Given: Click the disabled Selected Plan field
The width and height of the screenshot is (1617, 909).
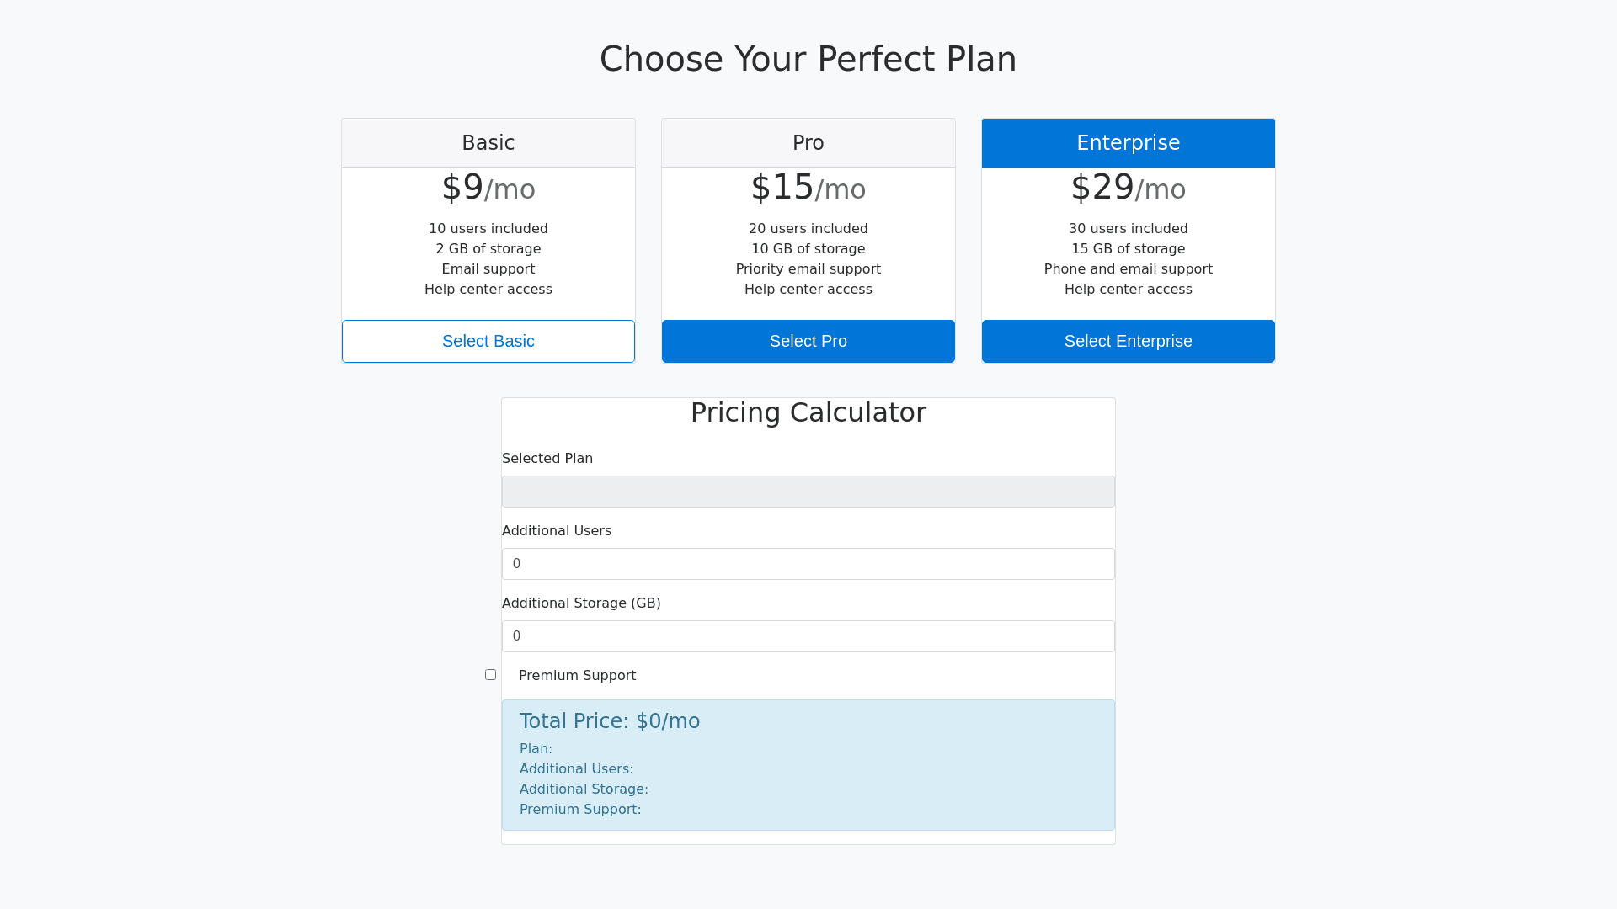Looking at the screenshot, I should click(x=808, y=492).
